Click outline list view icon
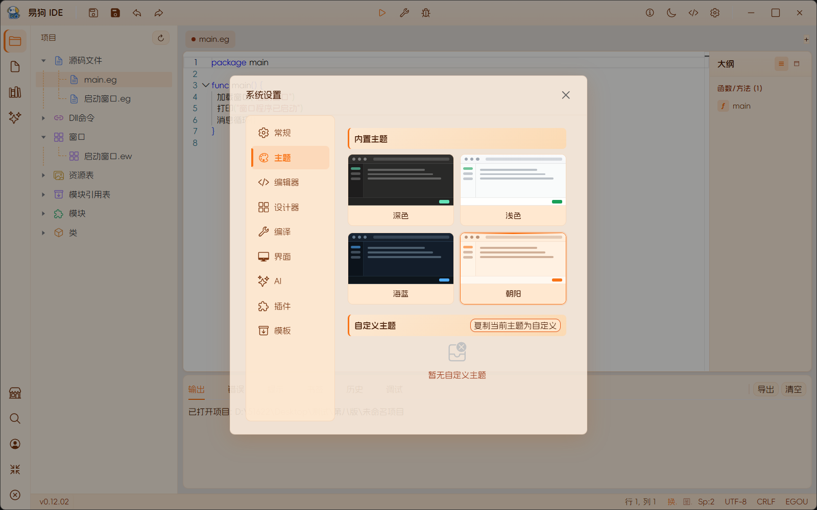Image resolution: width=817 pixels, height=510 pixels. (x=781, y=64)
